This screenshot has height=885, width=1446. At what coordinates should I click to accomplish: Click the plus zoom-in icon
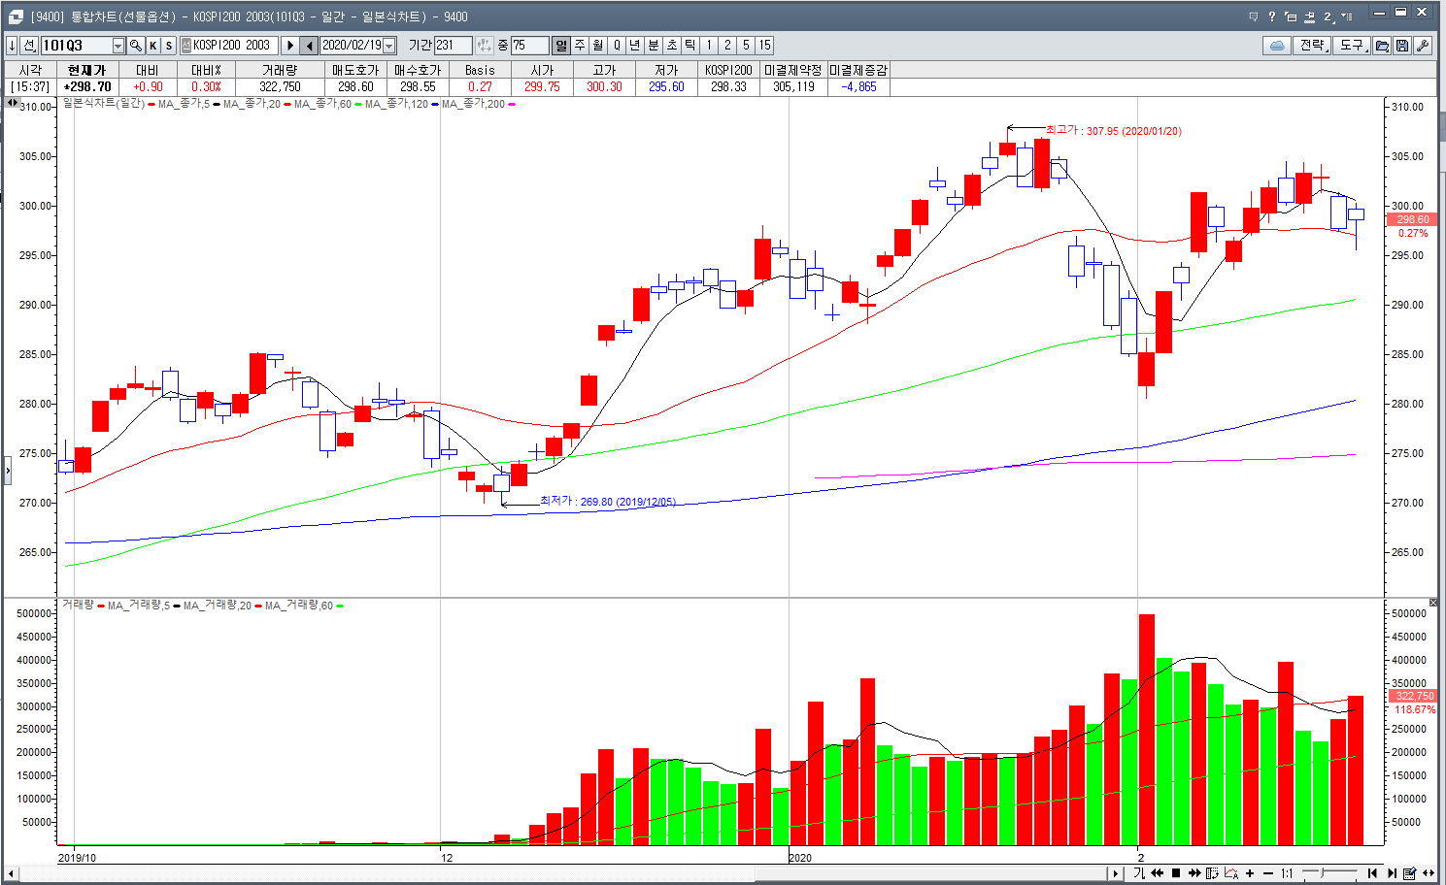1250,873
